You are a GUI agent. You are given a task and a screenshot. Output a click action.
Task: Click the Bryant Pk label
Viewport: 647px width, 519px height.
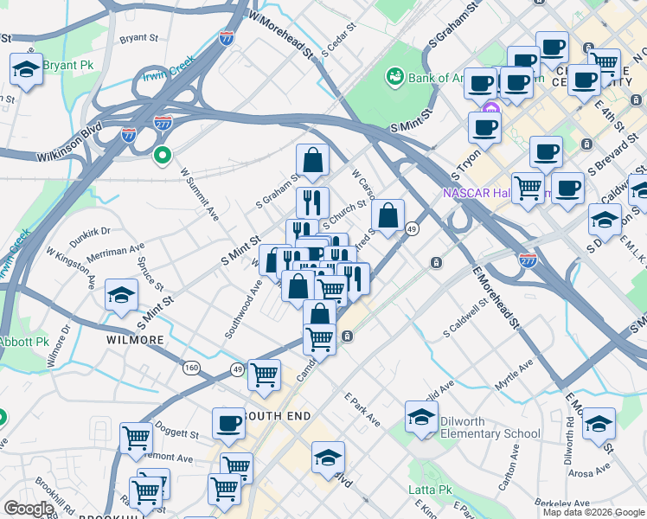[68, 65]
